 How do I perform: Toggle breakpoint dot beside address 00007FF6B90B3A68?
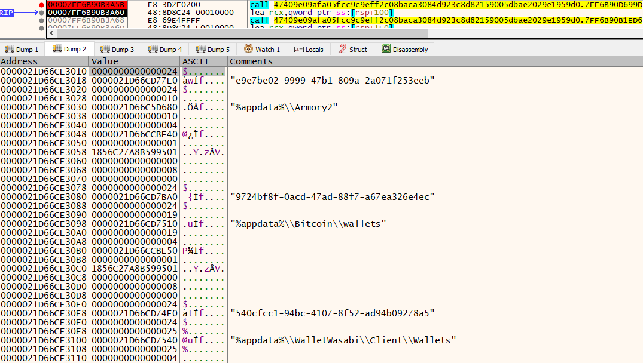coord(41,20)
